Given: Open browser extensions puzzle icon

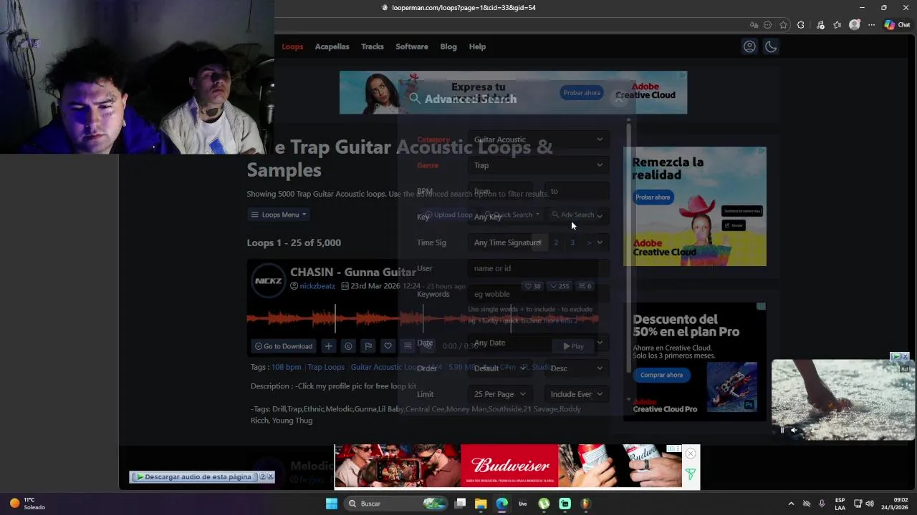Looking at the screenshot, I should point(800,25).
